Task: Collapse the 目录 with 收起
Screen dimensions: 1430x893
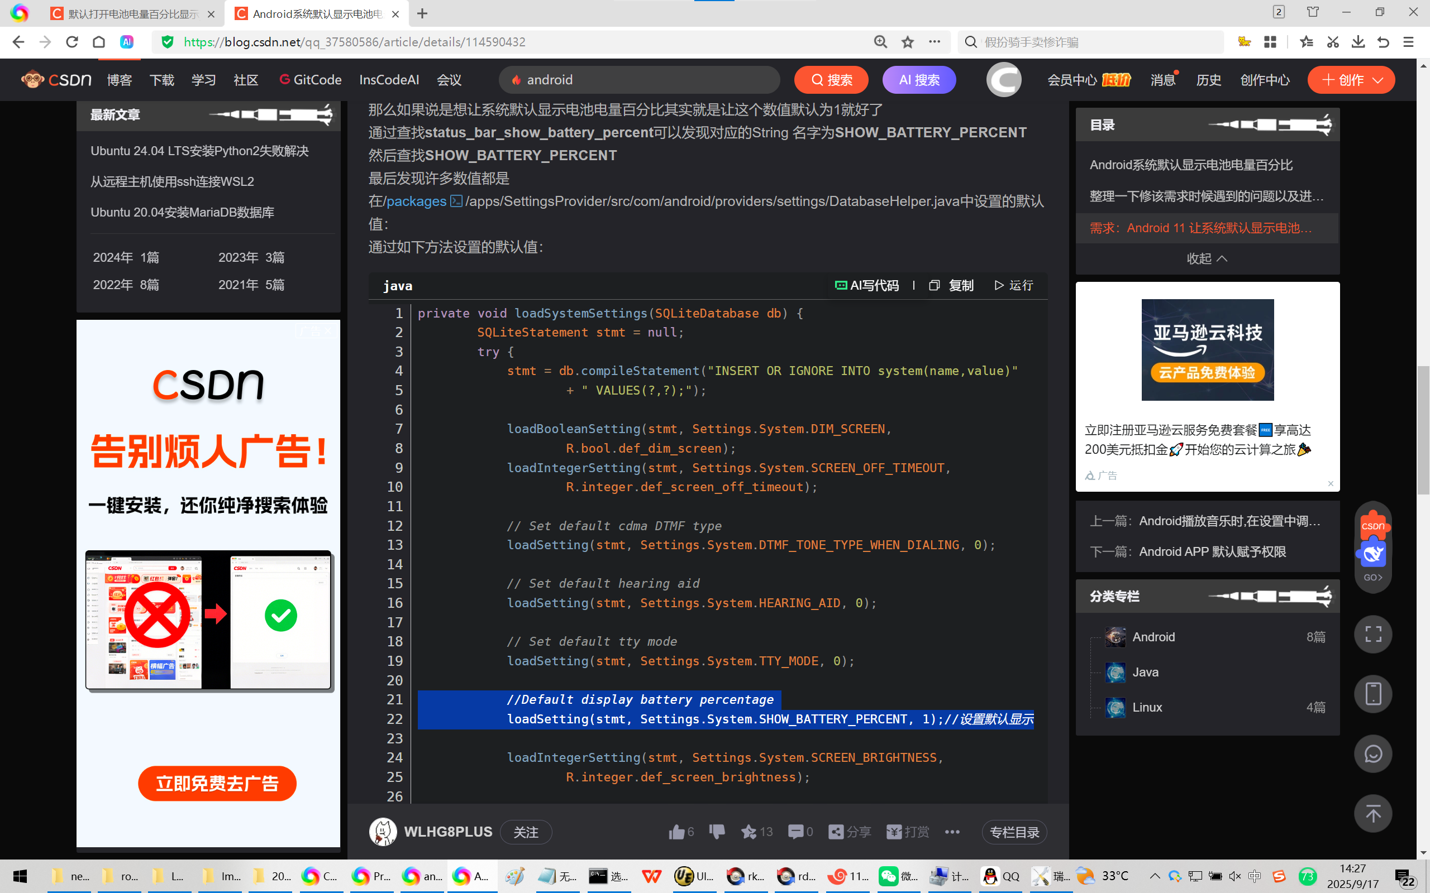Action: pyautogui.click(x=1207, y=258)
